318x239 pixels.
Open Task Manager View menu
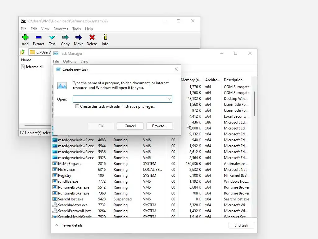coord(84,61)
